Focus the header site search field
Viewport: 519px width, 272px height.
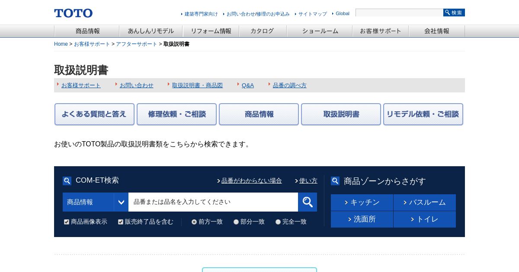tap(399, 13)
